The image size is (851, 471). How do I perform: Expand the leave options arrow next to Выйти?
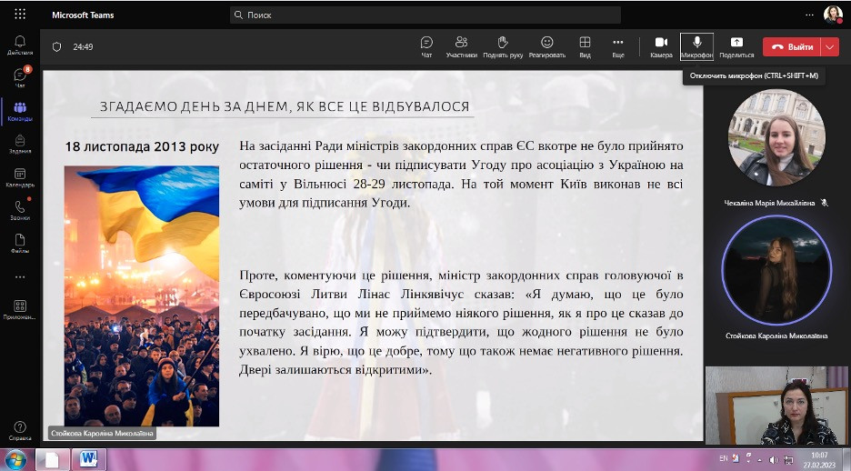(830, 46)
